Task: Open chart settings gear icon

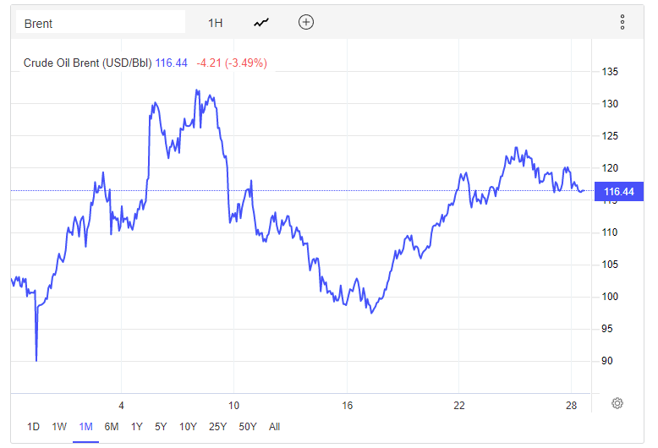Action: (617, 403)
